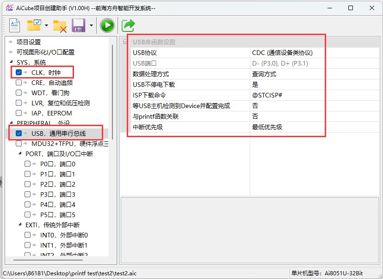
Task: Check the P4口，端口4 checkbox
Action: [27, 204]
